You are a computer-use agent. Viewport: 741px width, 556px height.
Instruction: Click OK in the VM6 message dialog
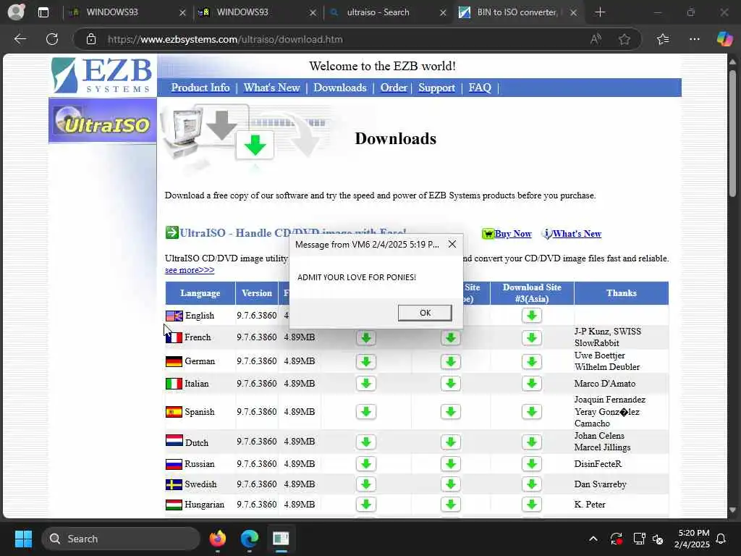pos(425,313)
